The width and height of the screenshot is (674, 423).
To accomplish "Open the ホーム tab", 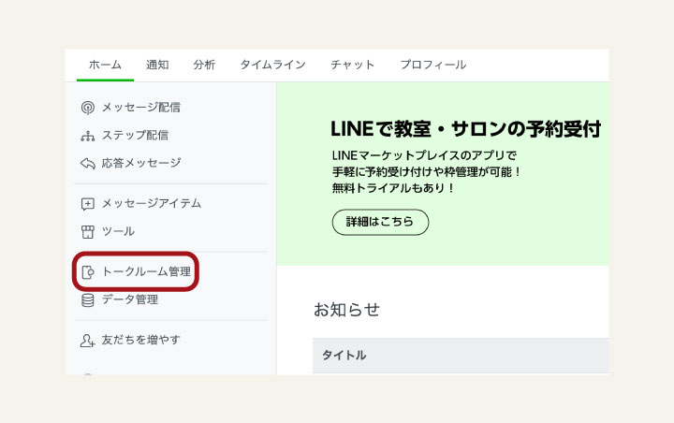I will coord(105,65).
